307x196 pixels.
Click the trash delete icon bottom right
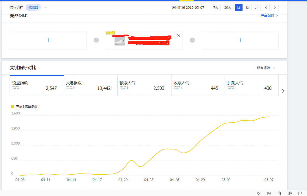click(279, 193)
